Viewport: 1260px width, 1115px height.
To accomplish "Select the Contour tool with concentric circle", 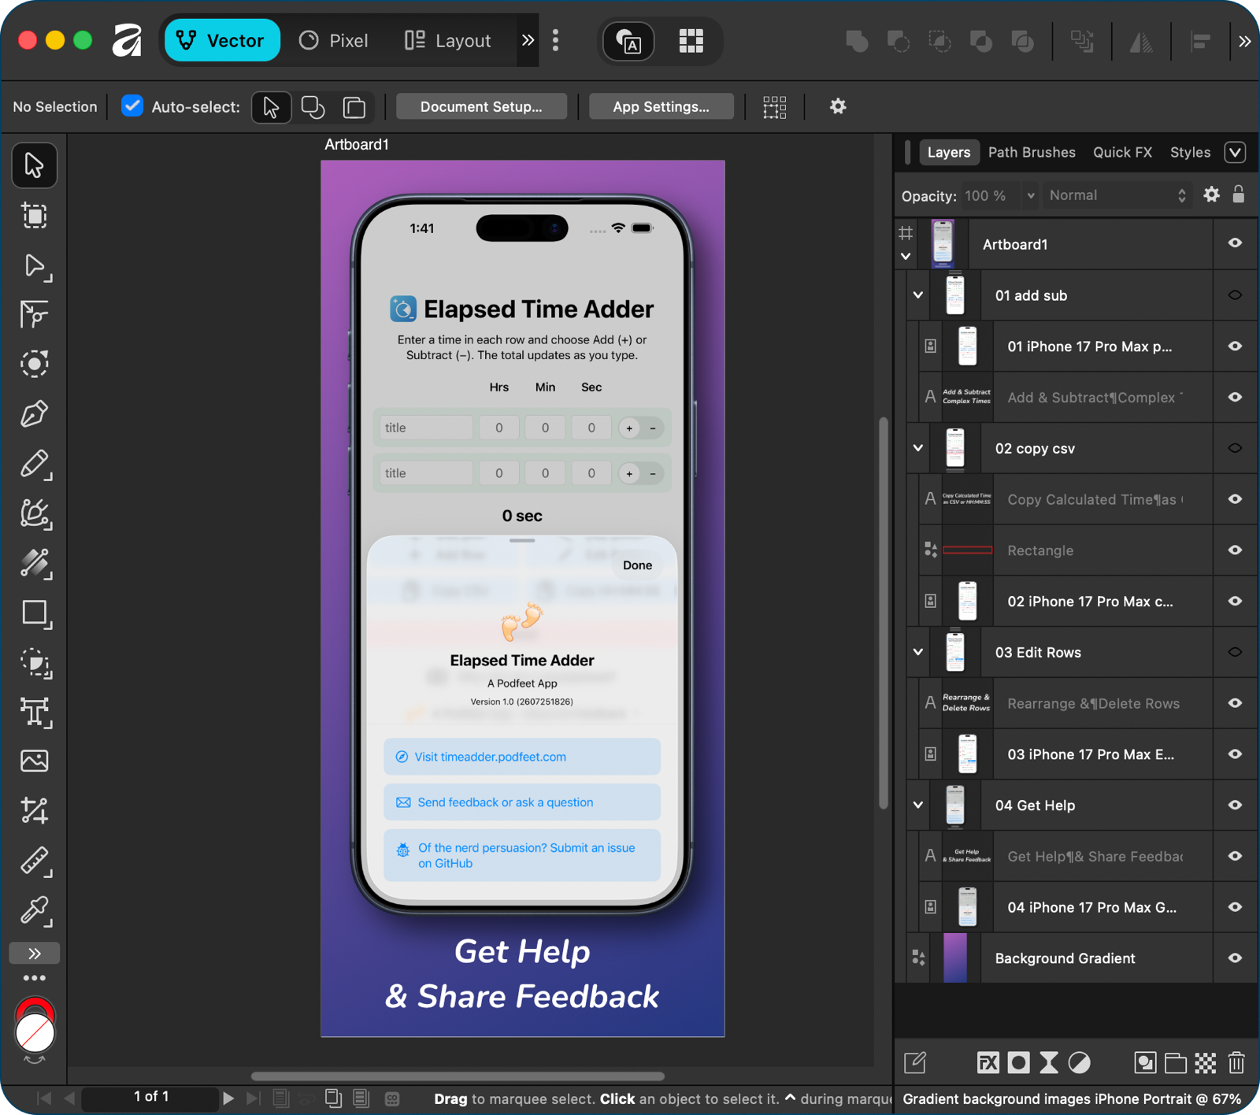I will coord(34,363).
